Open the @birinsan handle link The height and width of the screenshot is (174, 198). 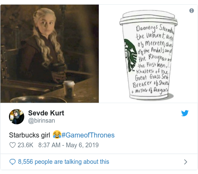[x=42, y=121]
